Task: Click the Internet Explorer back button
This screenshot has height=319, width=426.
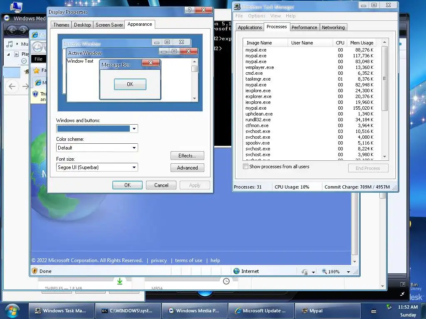Action: (x=37, y=47)
